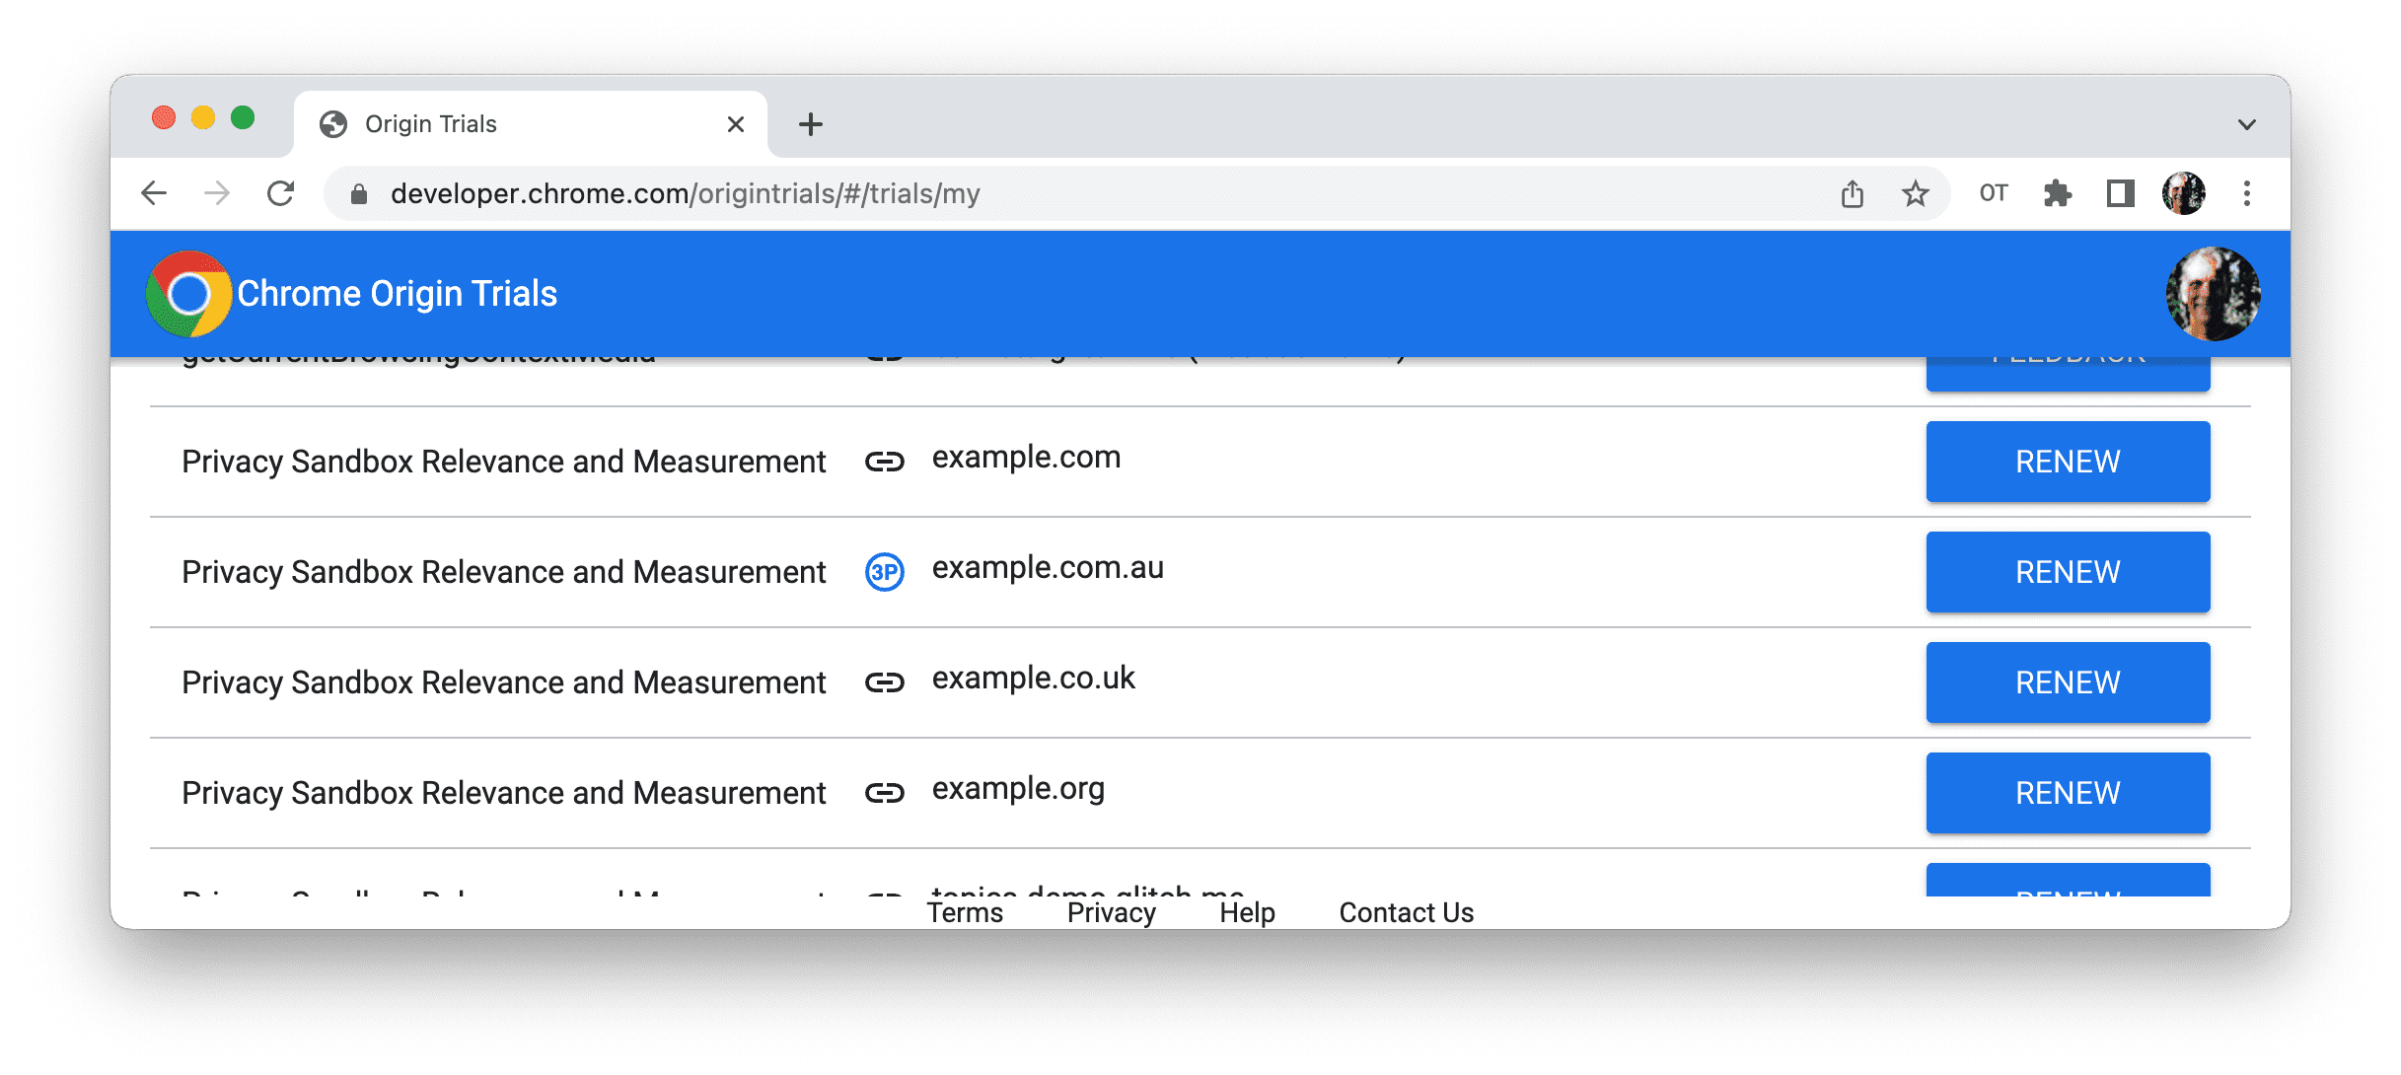2401x1075 pixels.
Task: Click the Contact Us link in footer
Action: pos(1404,909)
